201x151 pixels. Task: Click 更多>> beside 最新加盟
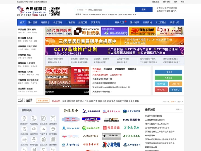(x=179, y=110)
